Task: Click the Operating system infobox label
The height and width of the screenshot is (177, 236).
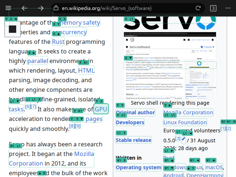Action: click(x=139, y=167)
